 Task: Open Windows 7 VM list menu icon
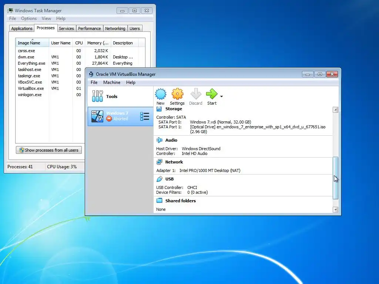point(145,116)
